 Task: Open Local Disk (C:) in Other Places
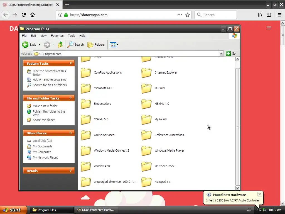(42, 141)
